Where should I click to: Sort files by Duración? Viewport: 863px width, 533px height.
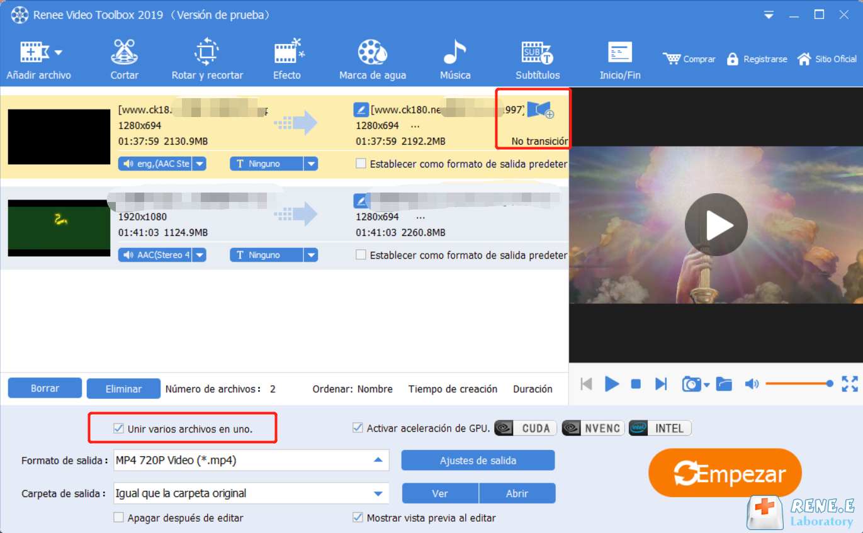coord(533,389)
